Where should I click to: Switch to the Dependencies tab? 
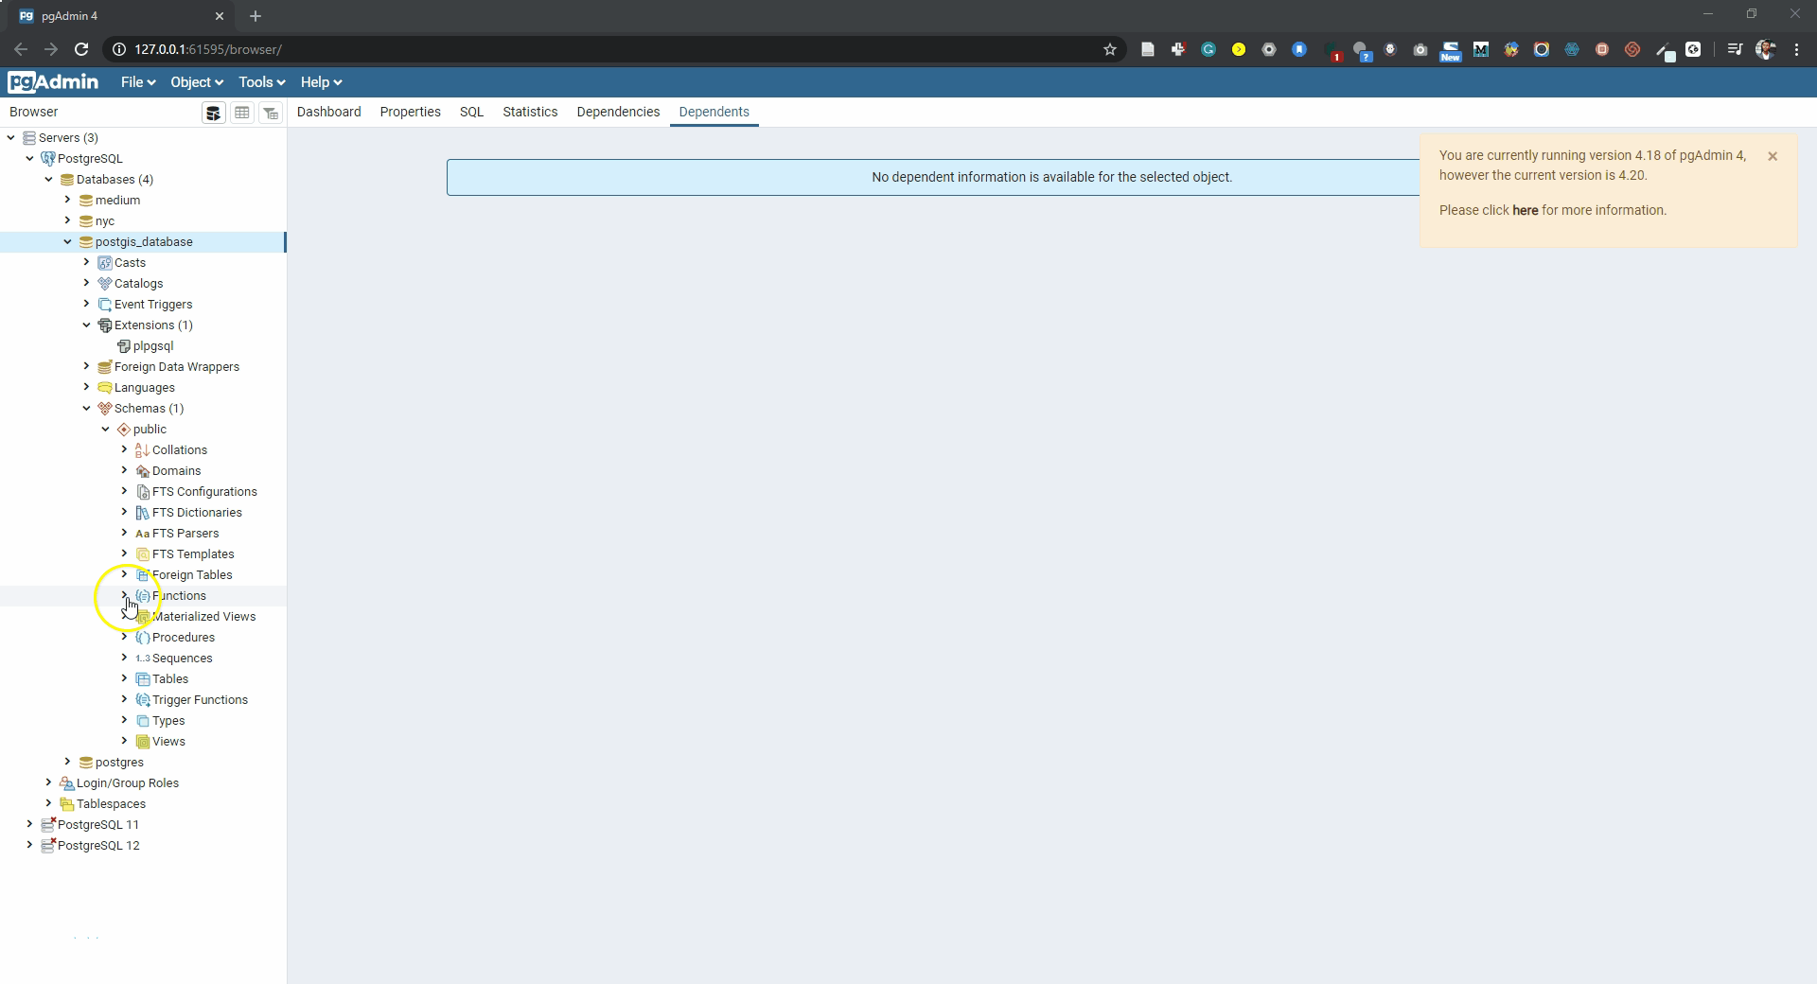pyautogui.click(x=619, y=112)
